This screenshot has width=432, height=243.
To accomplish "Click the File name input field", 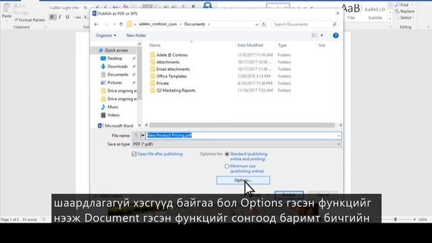I will 243,136.
